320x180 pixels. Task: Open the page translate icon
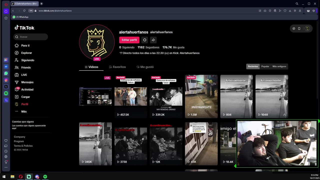275,11
